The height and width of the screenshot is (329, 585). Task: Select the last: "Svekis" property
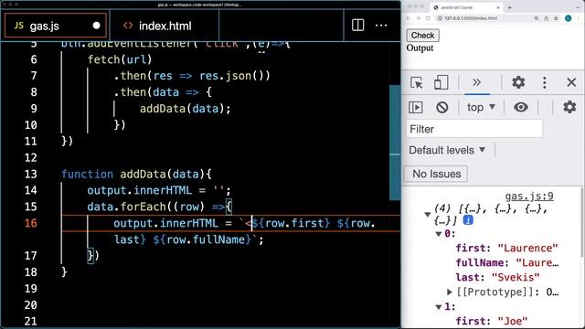[497, 278]
